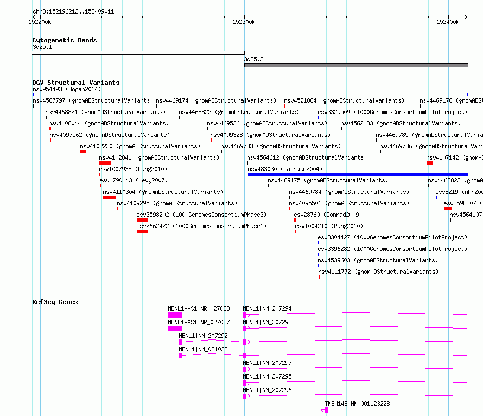Image resolution: width=483 pixels, height=416 pixels.
Task: Click nsv4469783 gnomAD variant label
Action: click(x=281, y=147)
